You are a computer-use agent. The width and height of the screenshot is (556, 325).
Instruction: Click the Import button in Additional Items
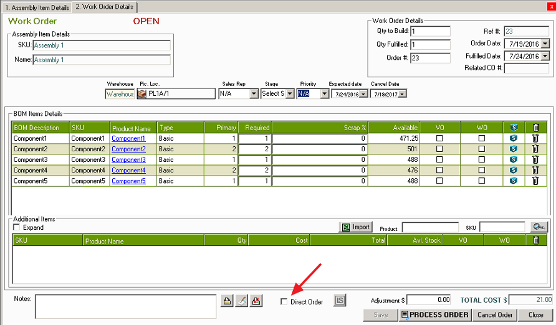pos(355,227)
